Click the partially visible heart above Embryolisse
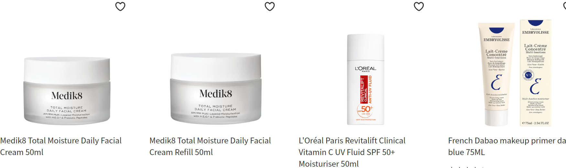This screenshot has width=566, height=168. point(564,6)
